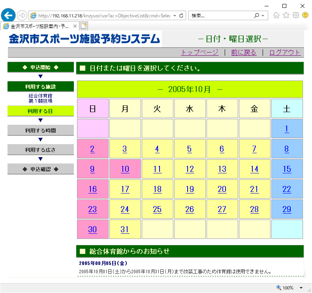The image size is (312, 293).
Task: Click the 利用する日 step in sidebar
Action: click(x=41, y=111)
